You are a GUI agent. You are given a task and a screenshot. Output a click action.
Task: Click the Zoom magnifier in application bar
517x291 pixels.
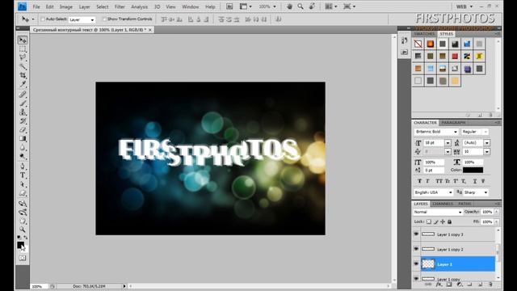(301, 6)
